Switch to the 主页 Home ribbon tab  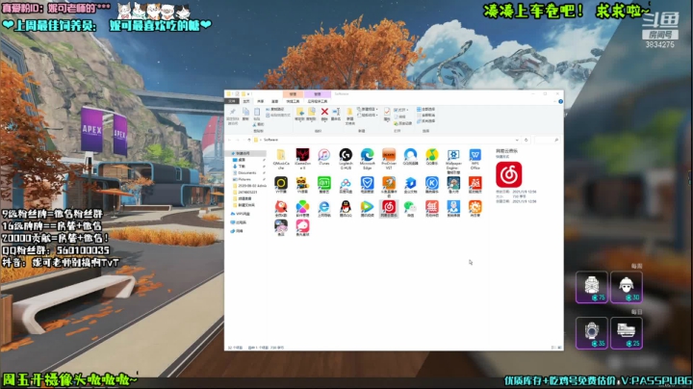point(246,101)
